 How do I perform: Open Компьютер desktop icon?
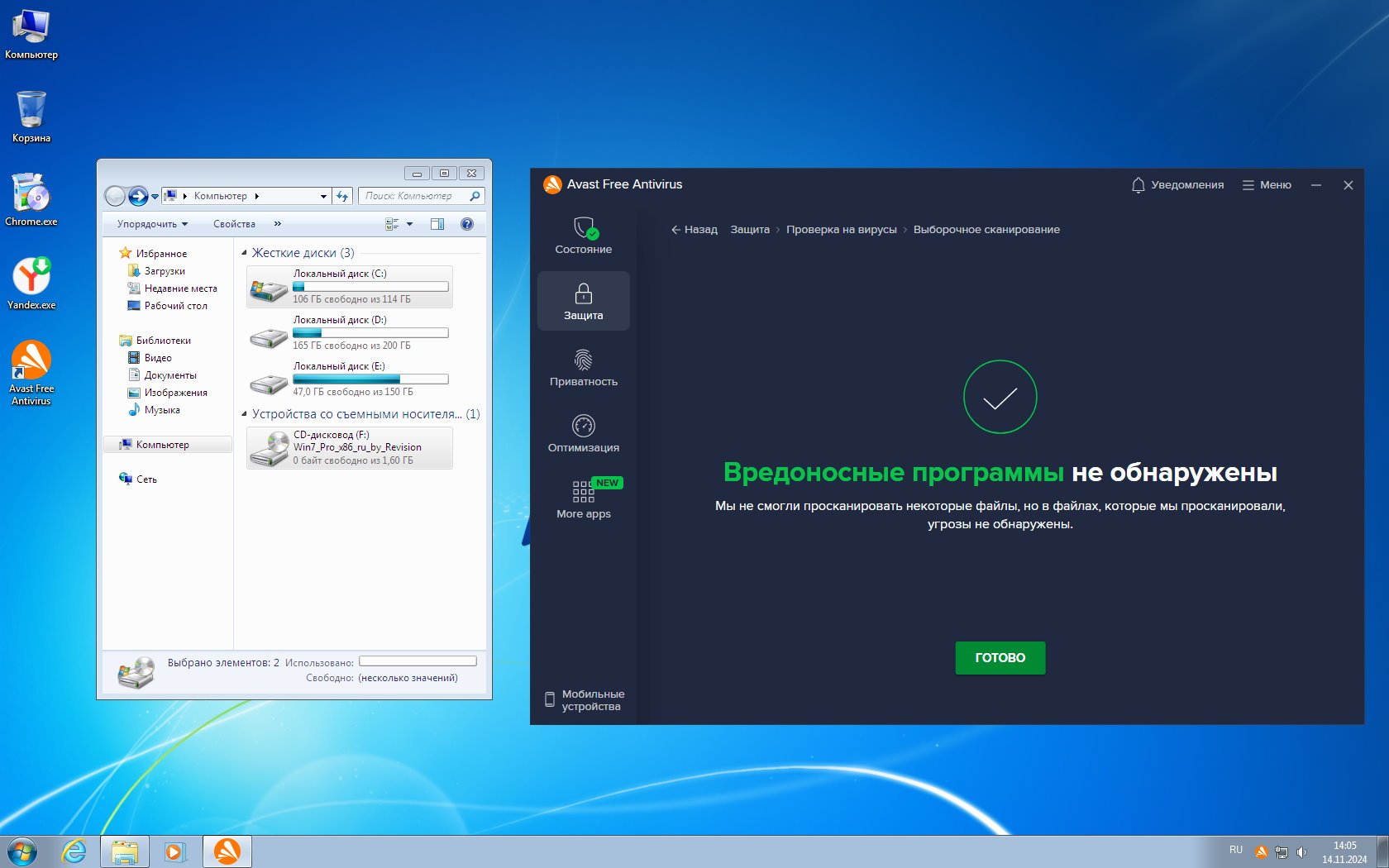(31, 35)
